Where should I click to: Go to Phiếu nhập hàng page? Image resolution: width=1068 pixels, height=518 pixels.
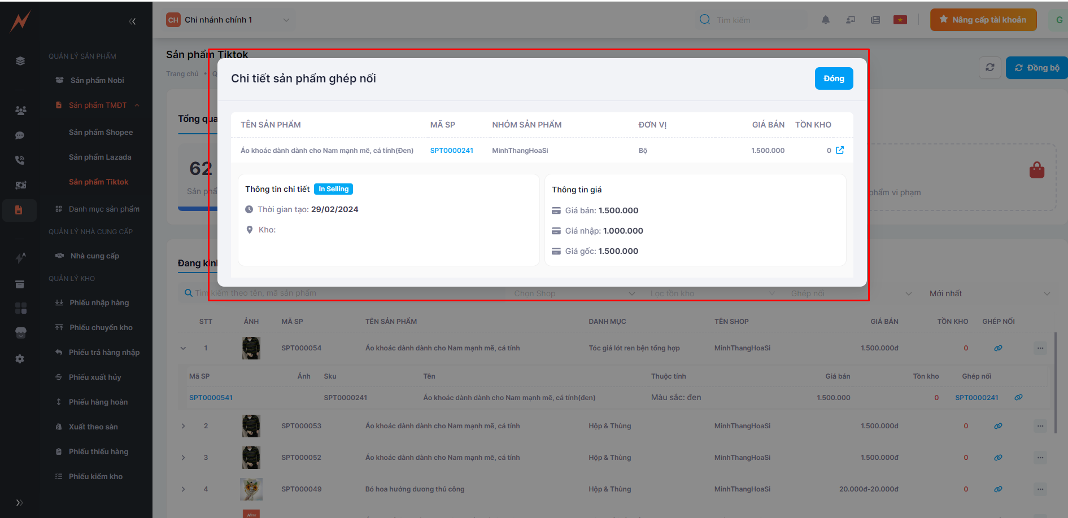(x=99, y=302)
